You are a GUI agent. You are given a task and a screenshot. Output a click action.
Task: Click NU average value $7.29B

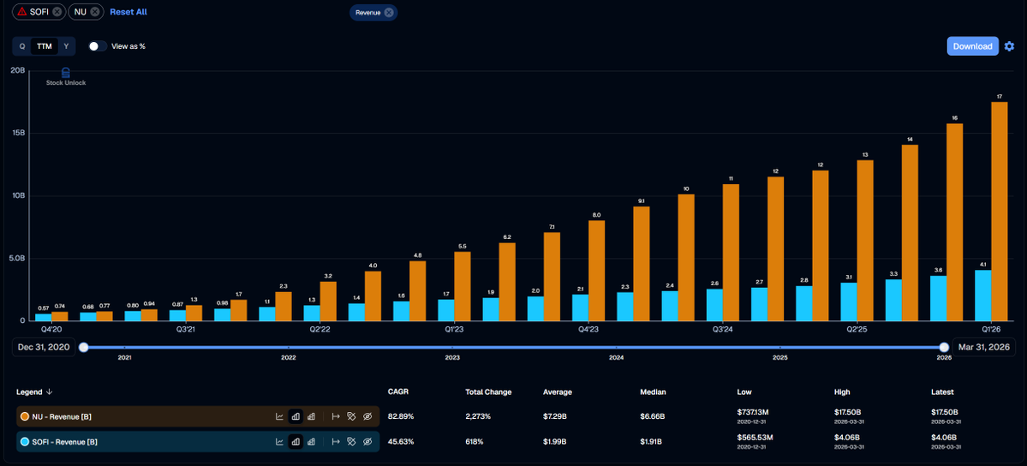tap(555, 416)
